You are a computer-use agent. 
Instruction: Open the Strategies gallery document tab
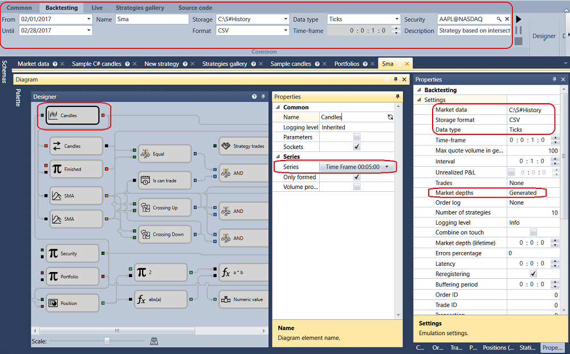[x=225, y=64]
